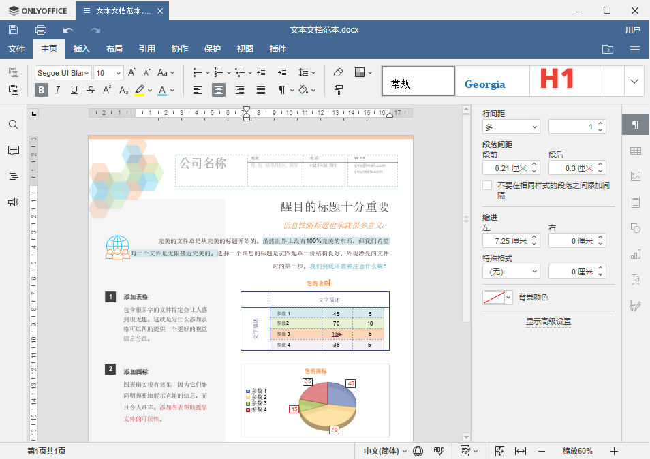Viewport: 650px width, 459px height.
Task: Click 用户 in the title bar
Action: click(x=632, y=30)
